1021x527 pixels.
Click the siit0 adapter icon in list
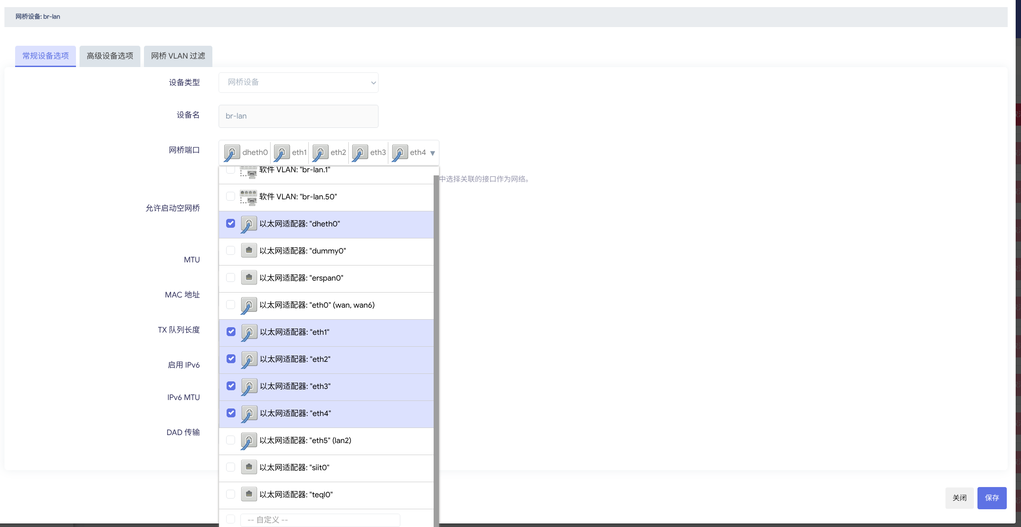pos(249,467)
